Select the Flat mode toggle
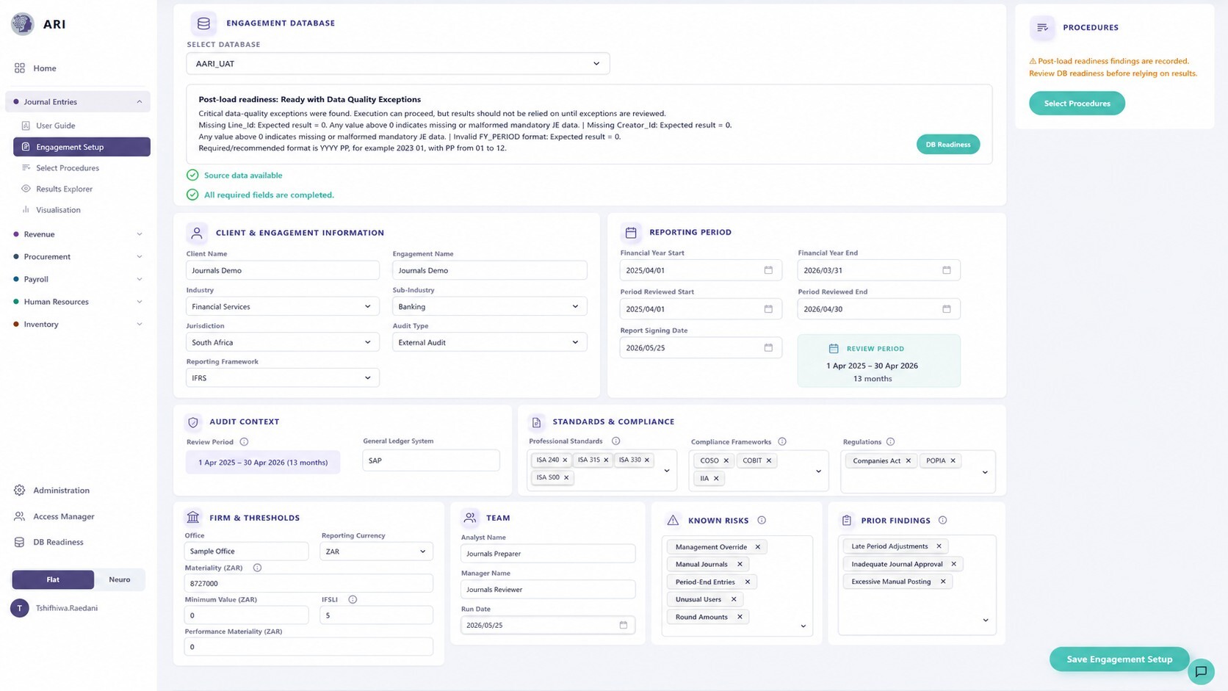Viewport: 1228px width, 691px height. 53,579
